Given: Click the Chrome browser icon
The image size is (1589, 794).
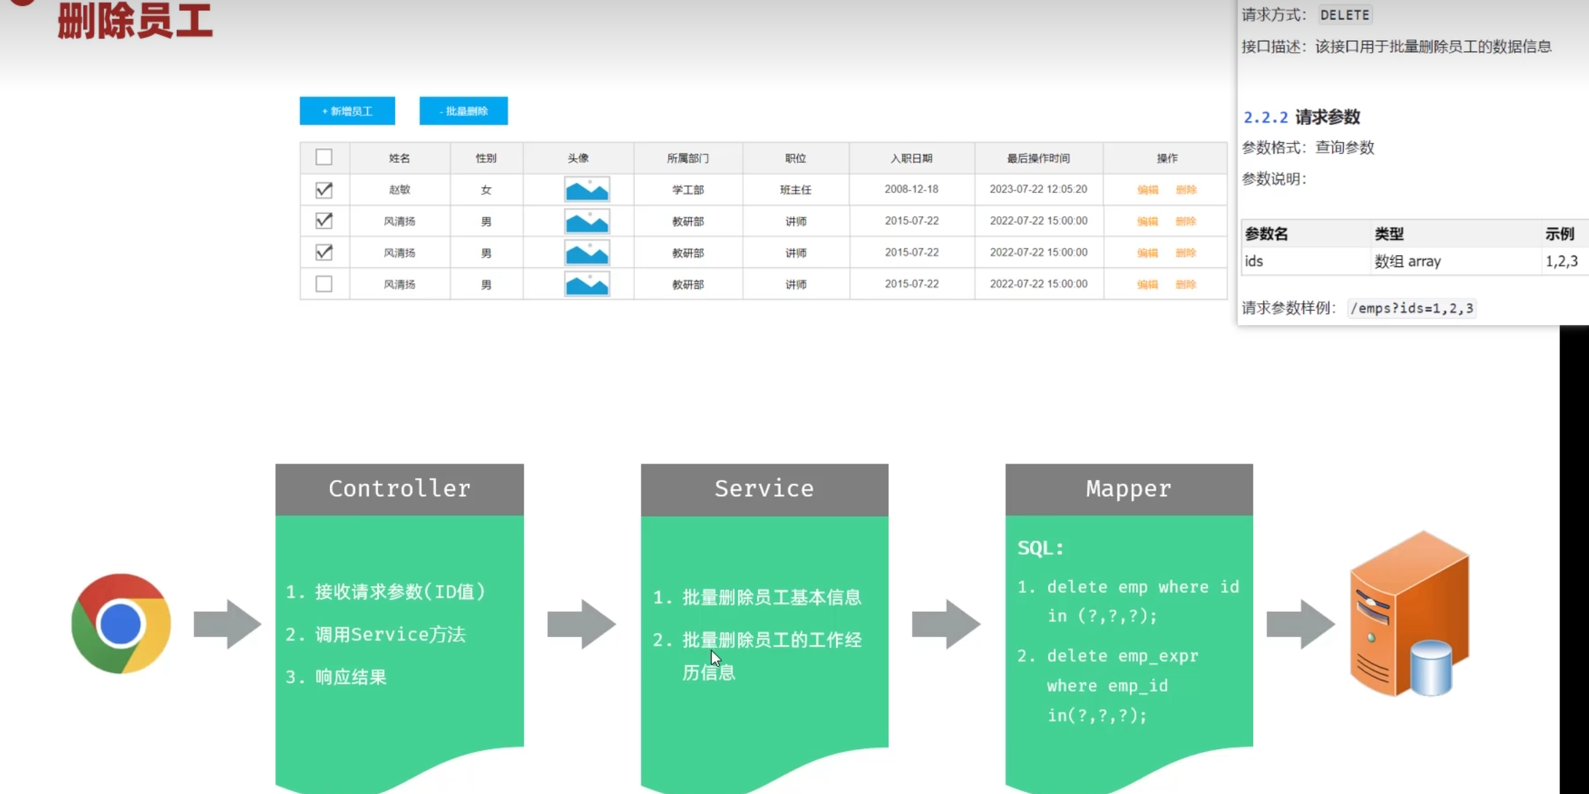Looking at the screenshot, I should (121, 623).
